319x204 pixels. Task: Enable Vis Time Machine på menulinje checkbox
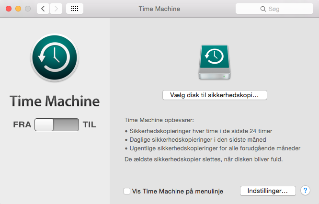127,191
